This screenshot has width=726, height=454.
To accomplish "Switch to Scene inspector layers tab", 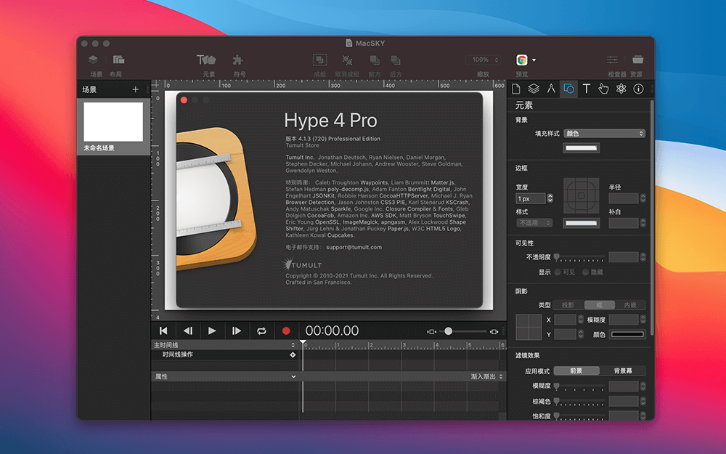I will coord(534,89).
